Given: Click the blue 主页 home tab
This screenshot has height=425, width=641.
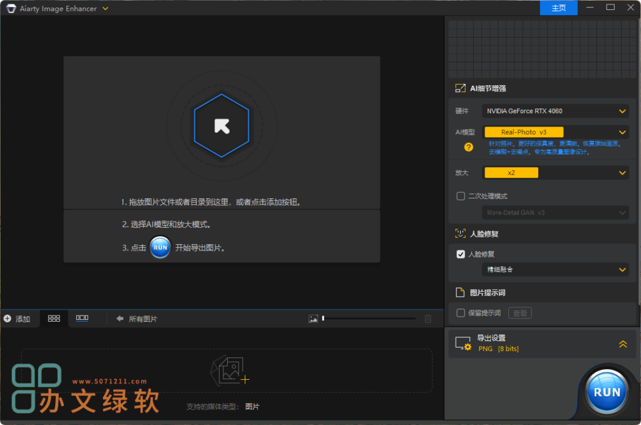Looking at the screenshot, I should click(559, 8).
